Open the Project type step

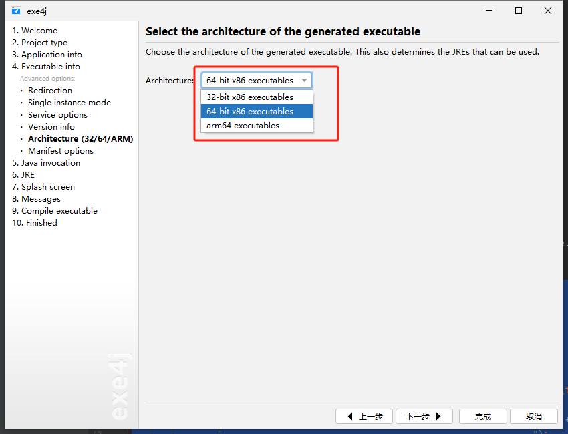tap(39, 42)
